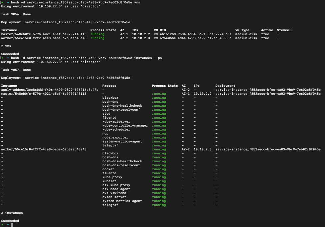
Task: Select the master VM CID starting vm-ab1512bd
Action: pos(192,34)
